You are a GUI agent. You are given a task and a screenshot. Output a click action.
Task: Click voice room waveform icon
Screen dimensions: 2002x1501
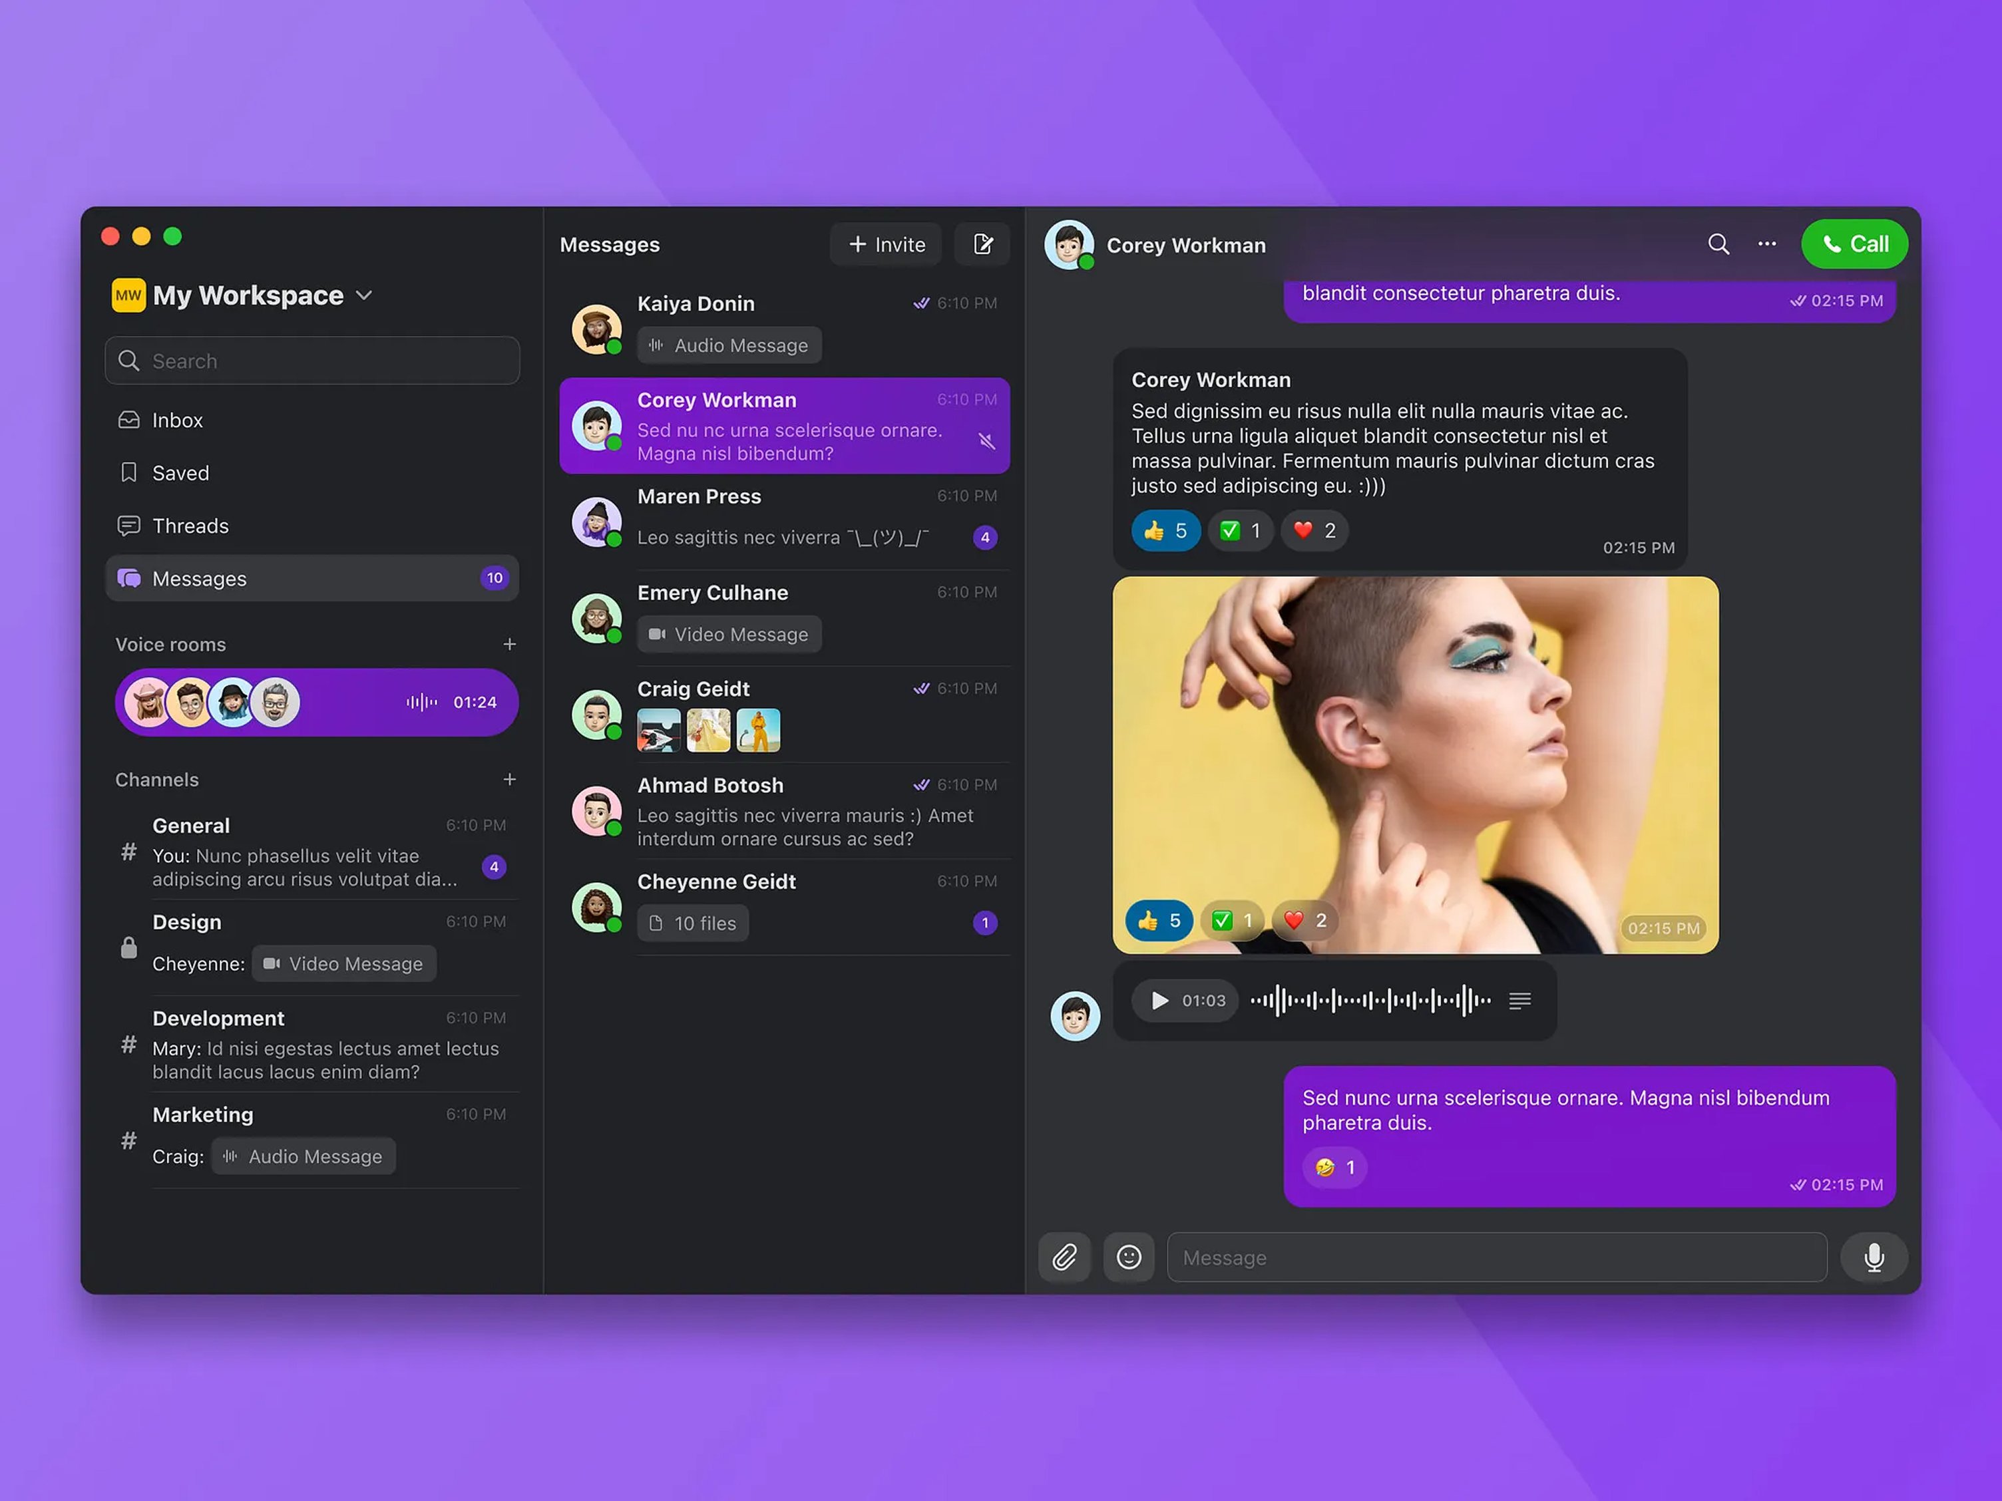[x=422, y=702]
